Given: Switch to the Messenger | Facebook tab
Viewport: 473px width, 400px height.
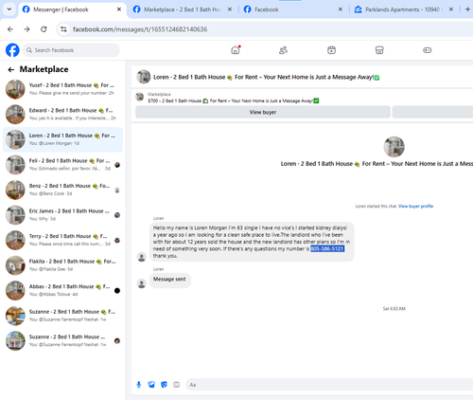Looking at the screenshot, I should [72, 9].
